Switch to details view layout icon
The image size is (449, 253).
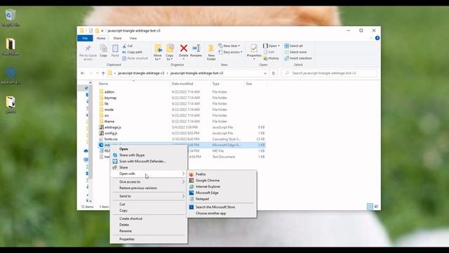[x=370, y=207]
